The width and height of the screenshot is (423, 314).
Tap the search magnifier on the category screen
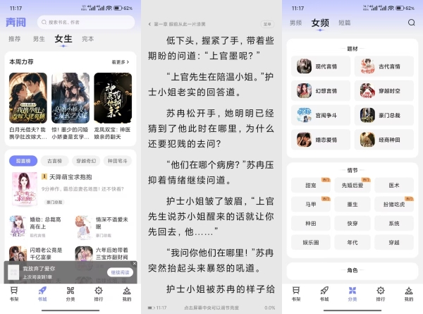[x=411, y=23]
